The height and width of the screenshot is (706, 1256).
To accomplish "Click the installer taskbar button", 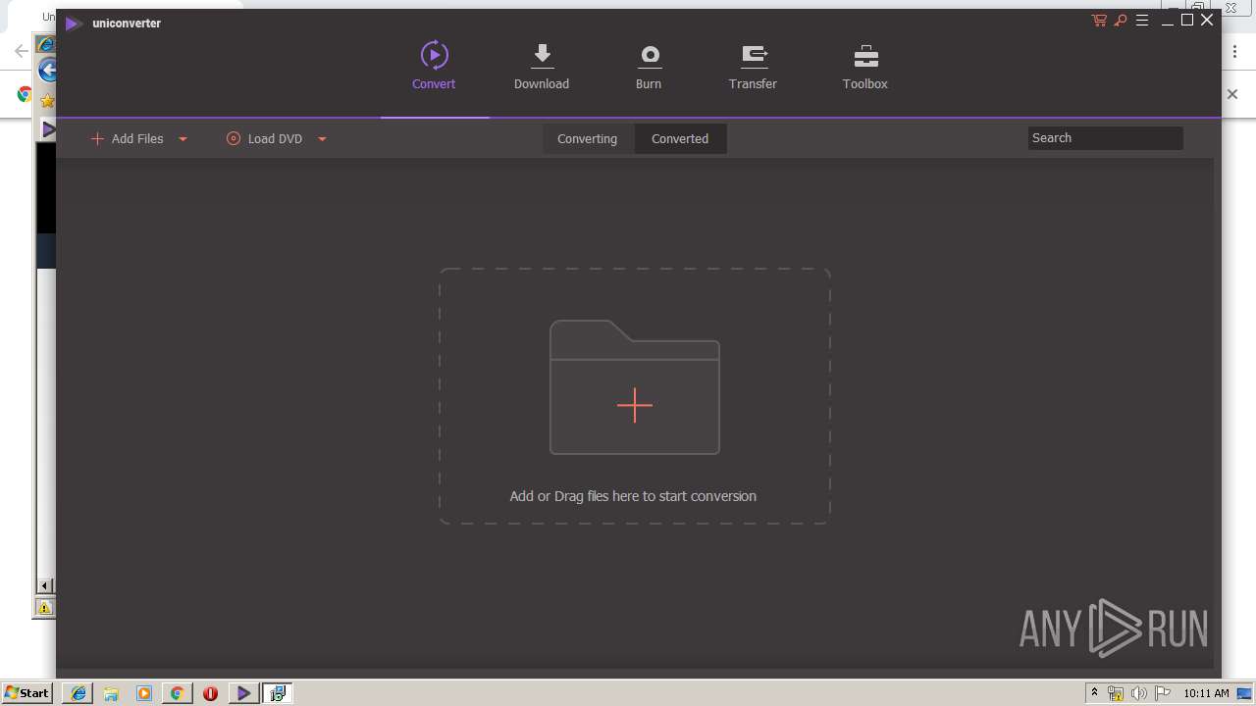I will tap(278, 693).
